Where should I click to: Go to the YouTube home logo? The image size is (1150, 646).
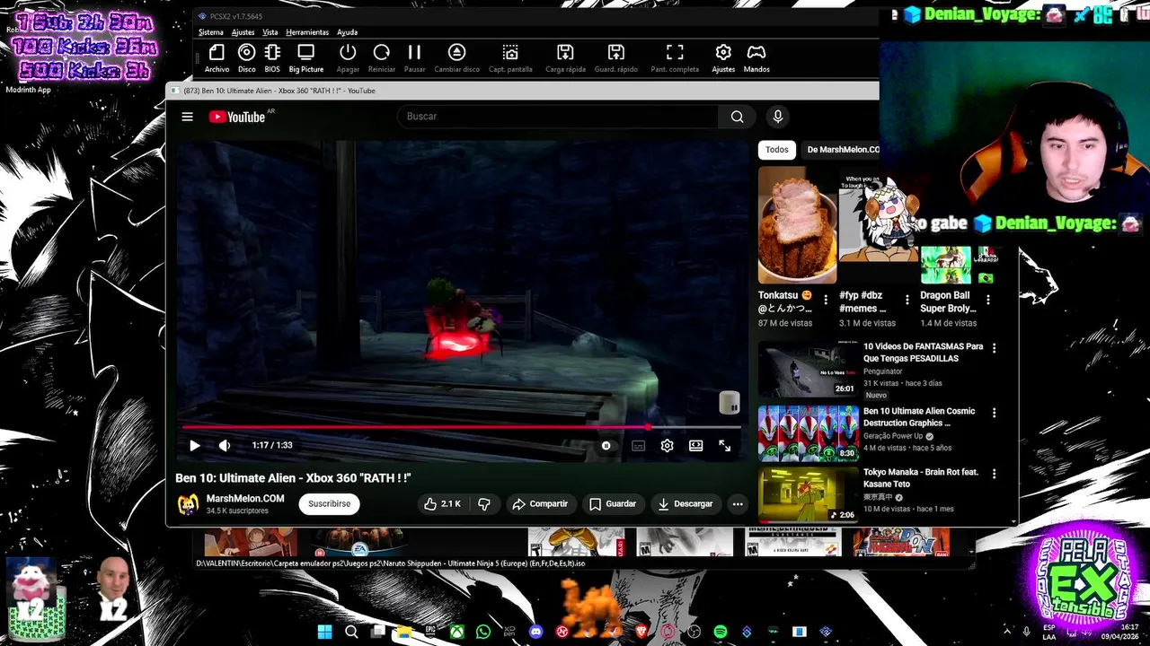click(237, 117)
